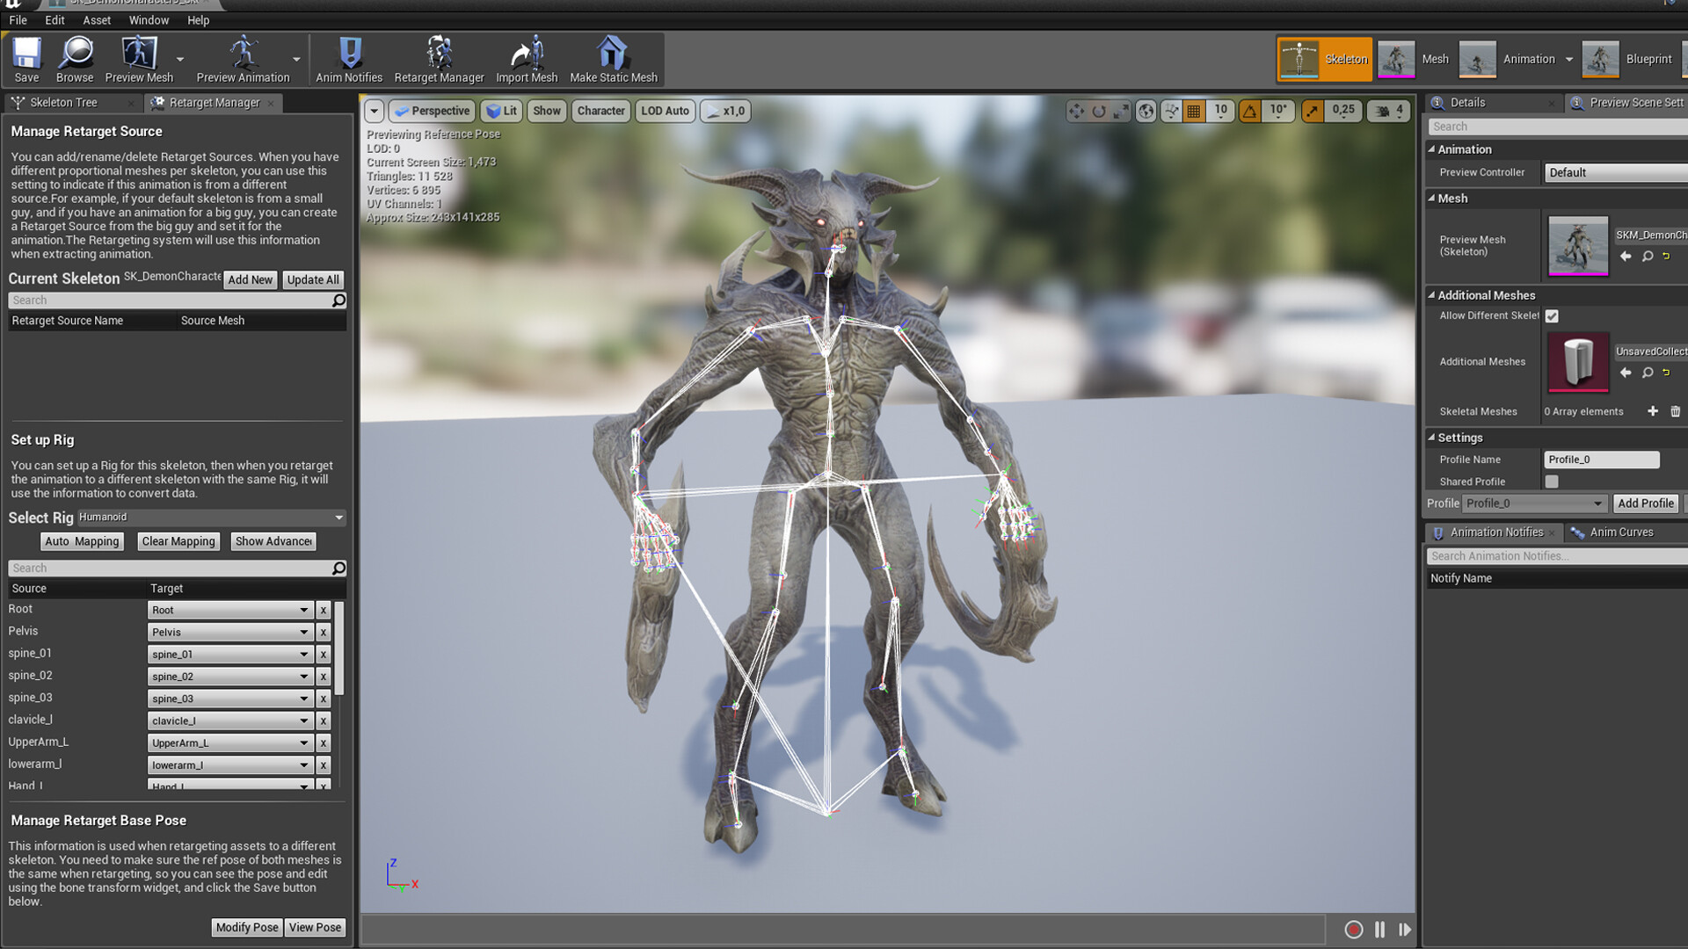Image resolution: width=1688 pixels, height=949 pixels.
Task: Delete Skeletal Meshes array elements
Action: pyautogui.click(x=1676, y=411)
